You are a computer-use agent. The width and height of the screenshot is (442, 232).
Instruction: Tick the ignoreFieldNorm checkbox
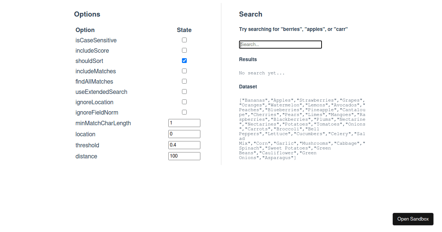[x=184, y=112]
